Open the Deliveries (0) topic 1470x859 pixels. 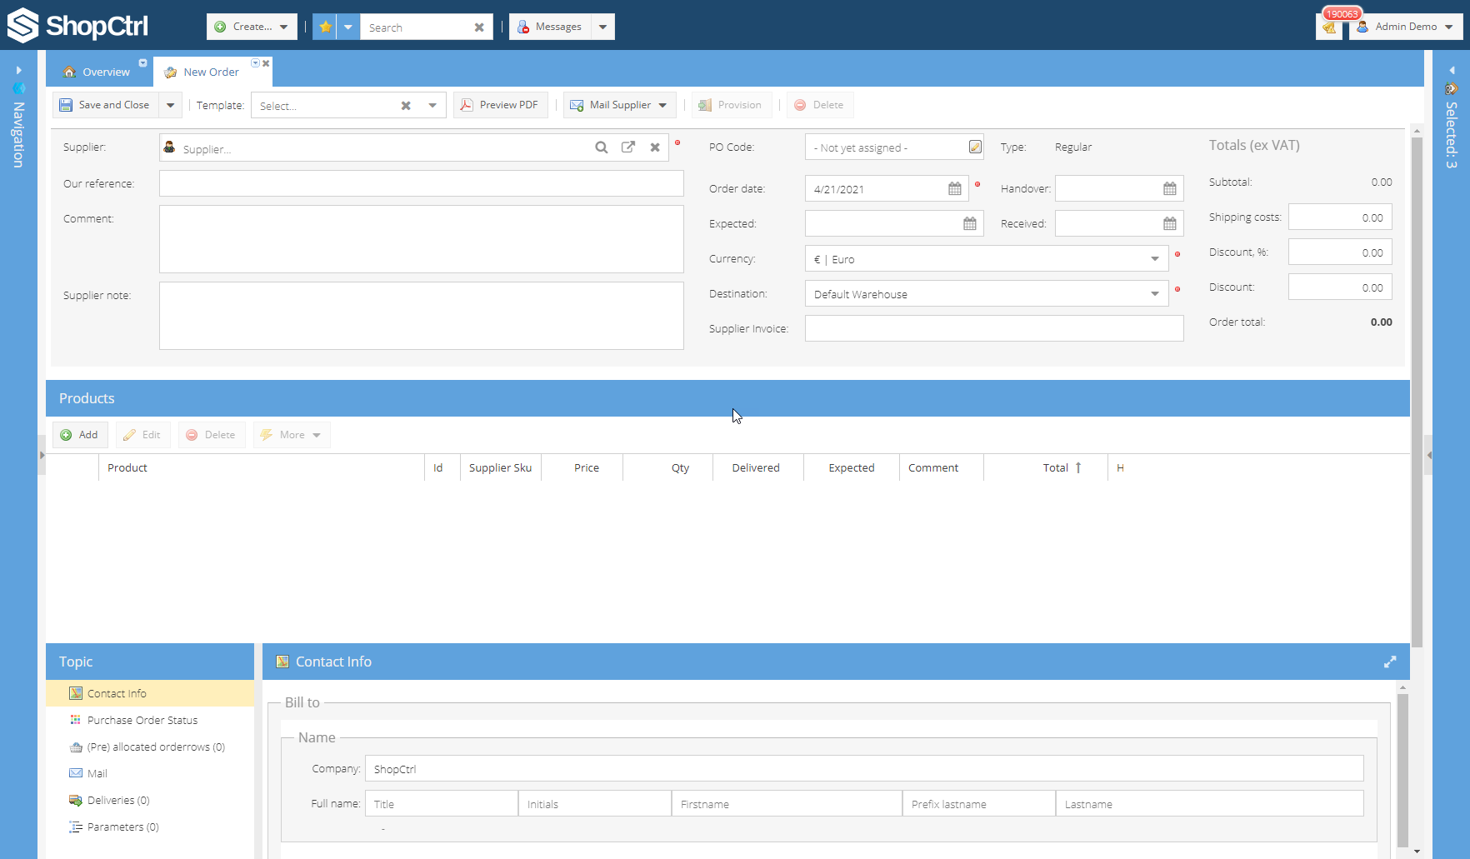pyautogui.click(x=150, y=800)
